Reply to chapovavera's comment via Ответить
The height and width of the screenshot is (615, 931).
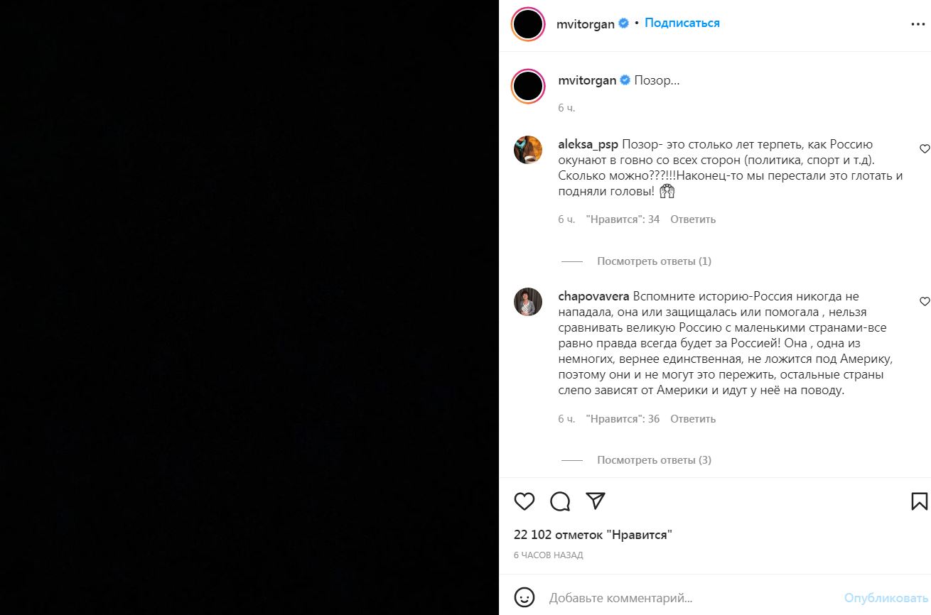tap(693, 419)
